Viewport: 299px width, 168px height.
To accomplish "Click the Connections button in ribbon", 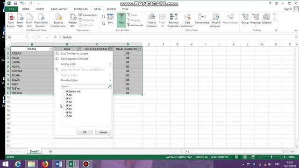I will tap(88, 15).
